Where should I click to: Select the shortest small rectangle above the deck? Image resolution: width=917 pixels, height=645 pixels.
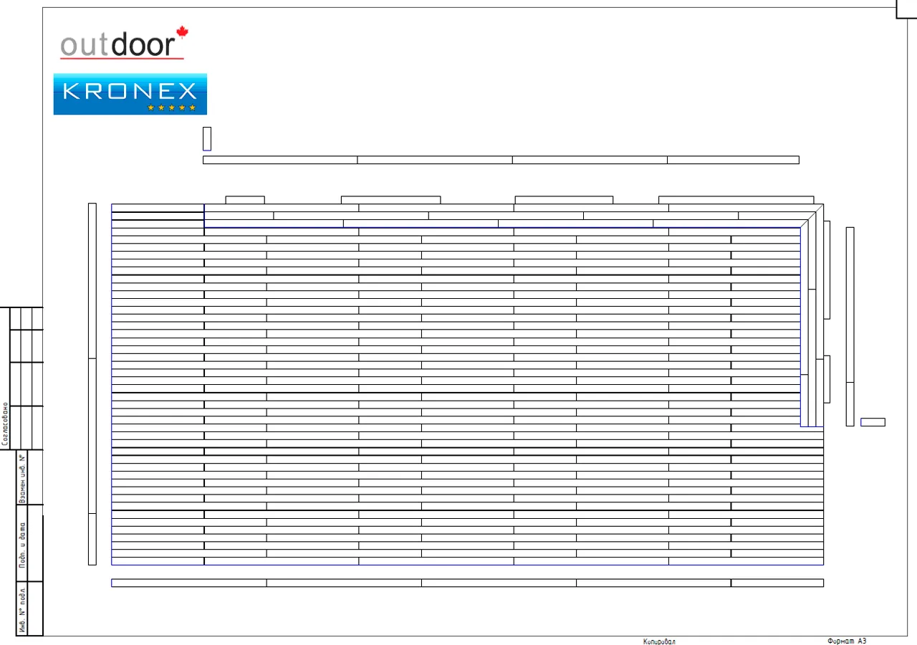click(245, 200)
